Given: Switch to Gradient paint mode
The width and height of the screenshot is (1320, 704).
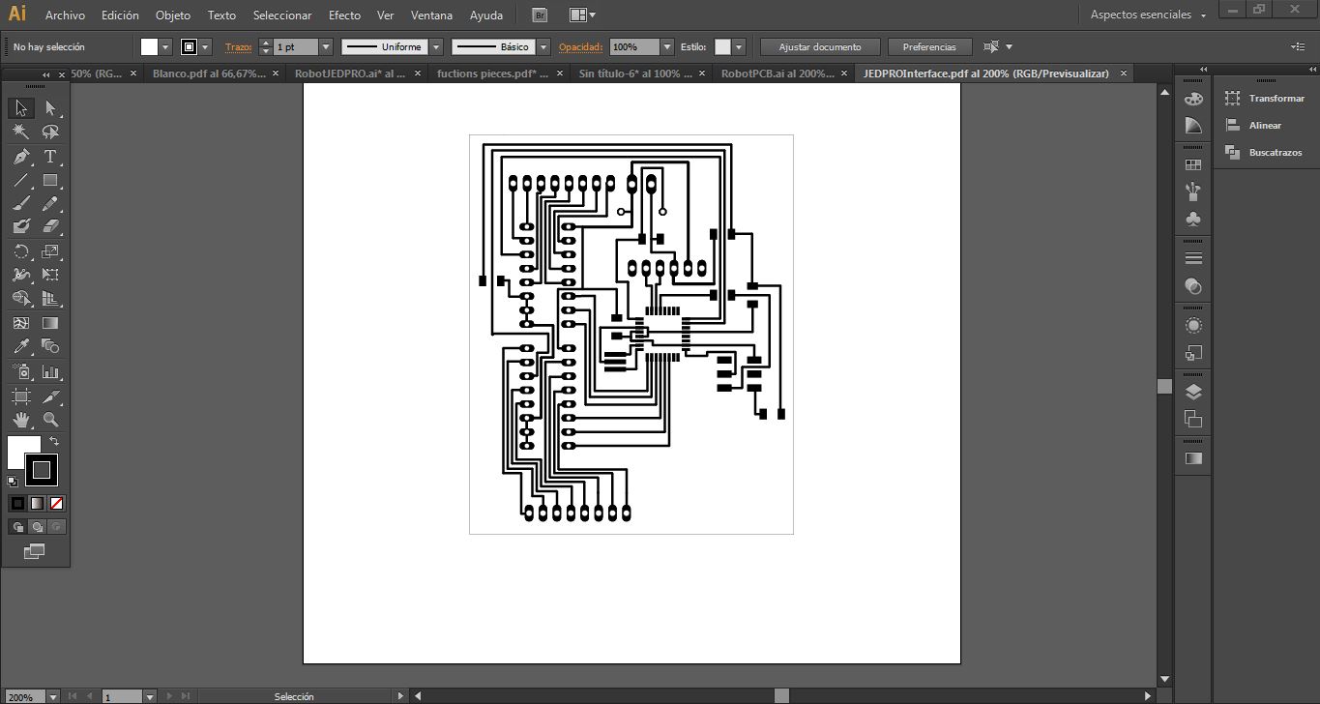Looking at the screenshot, I should tap(37, 503).
